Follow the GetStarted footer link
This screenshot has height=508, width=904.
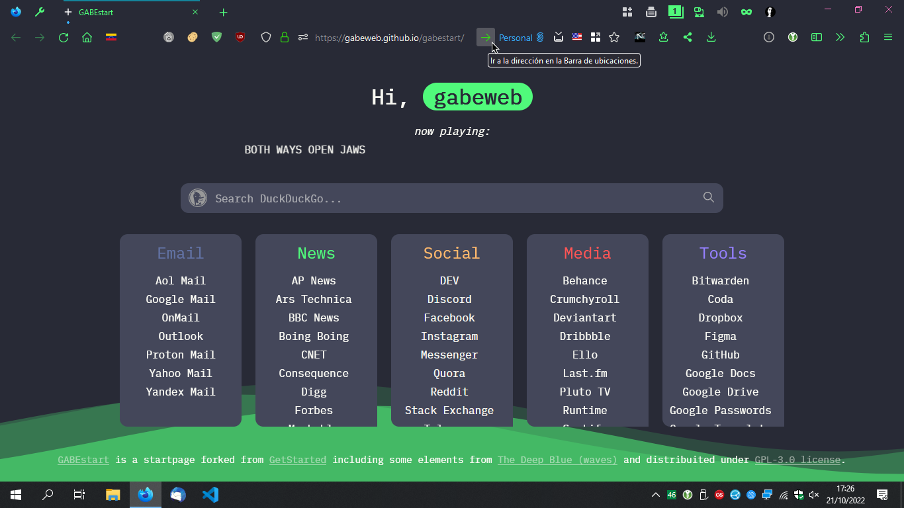coord(298,459)
